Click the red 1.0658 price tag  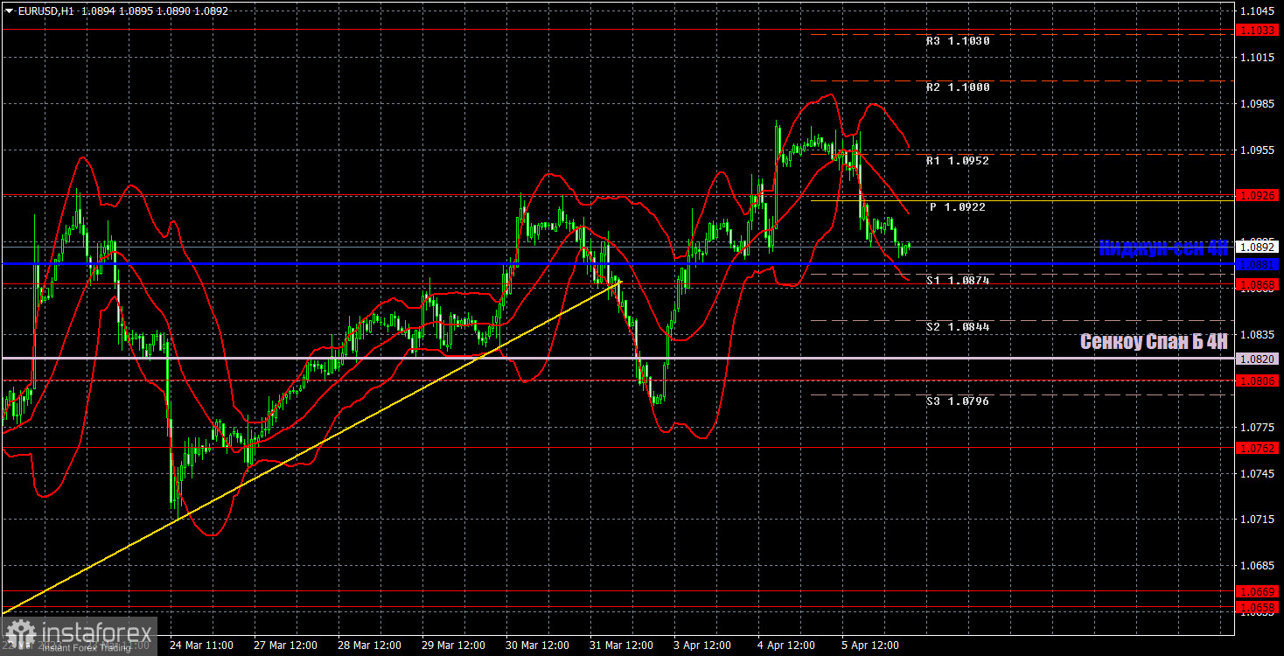[1259, 607]
